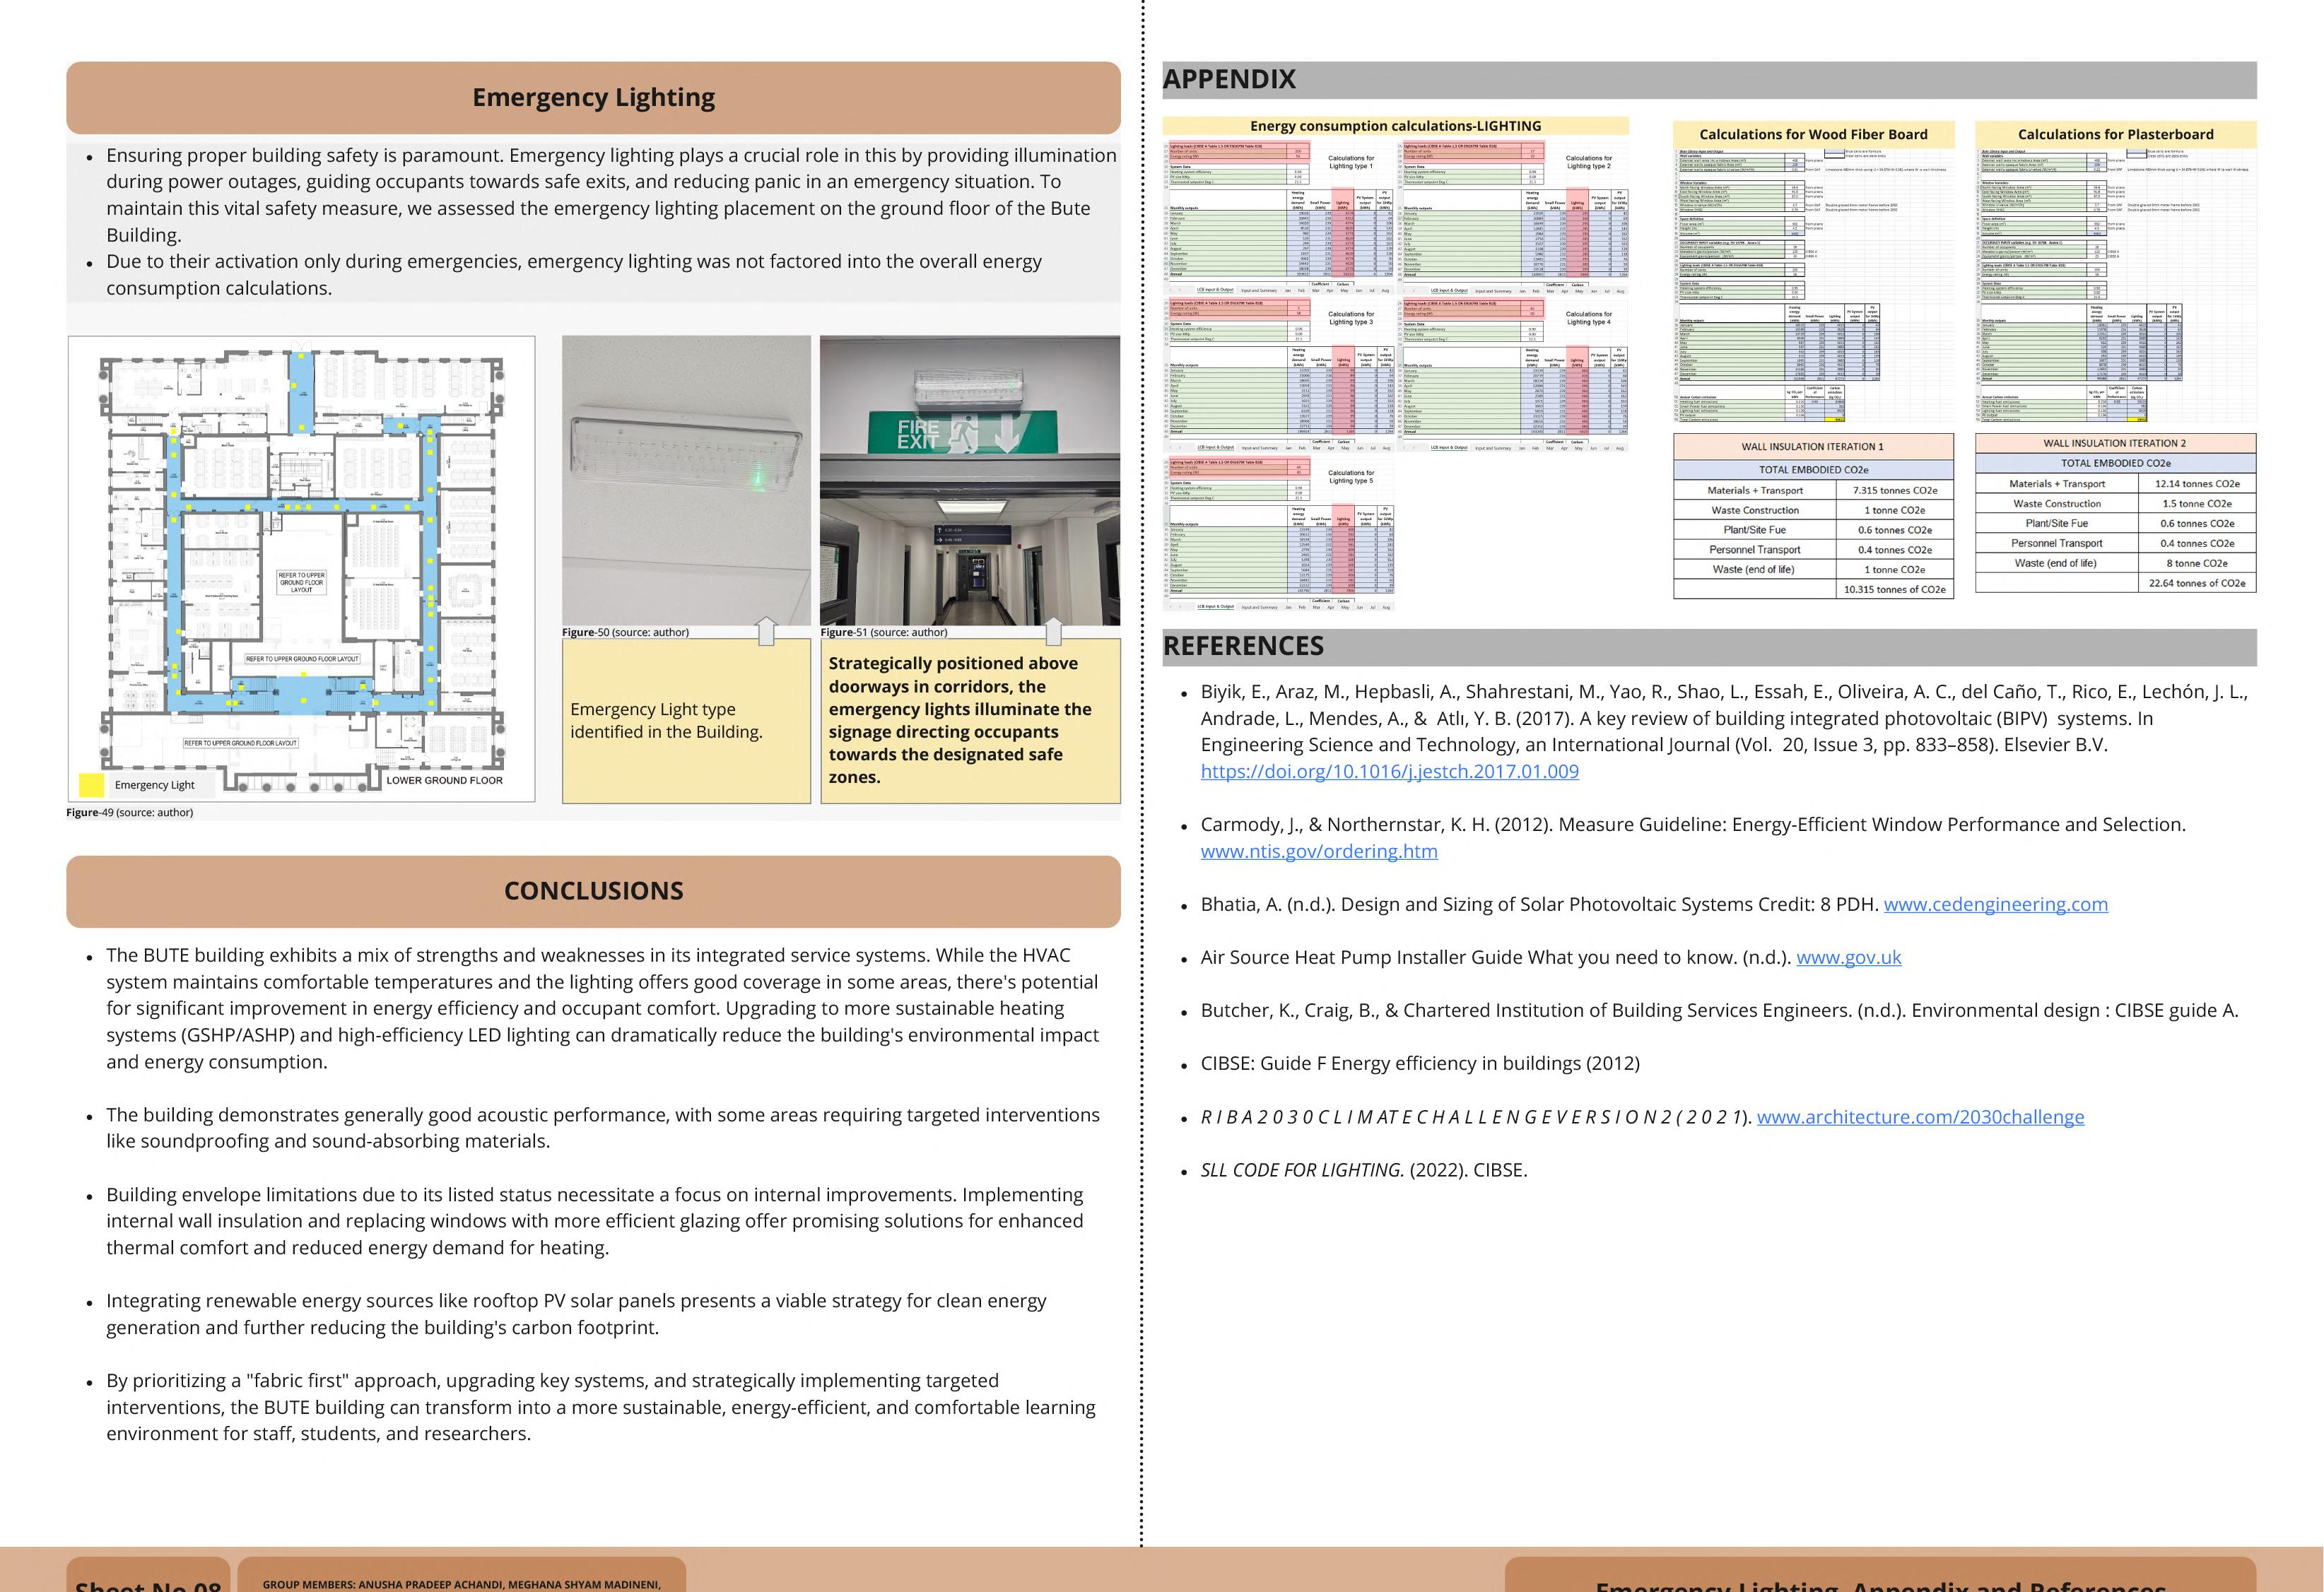Click the www.ntis.gov/ordering.htm link
The height and width of the screenshot is (1592, 2324).
[x=1318, y=851]
